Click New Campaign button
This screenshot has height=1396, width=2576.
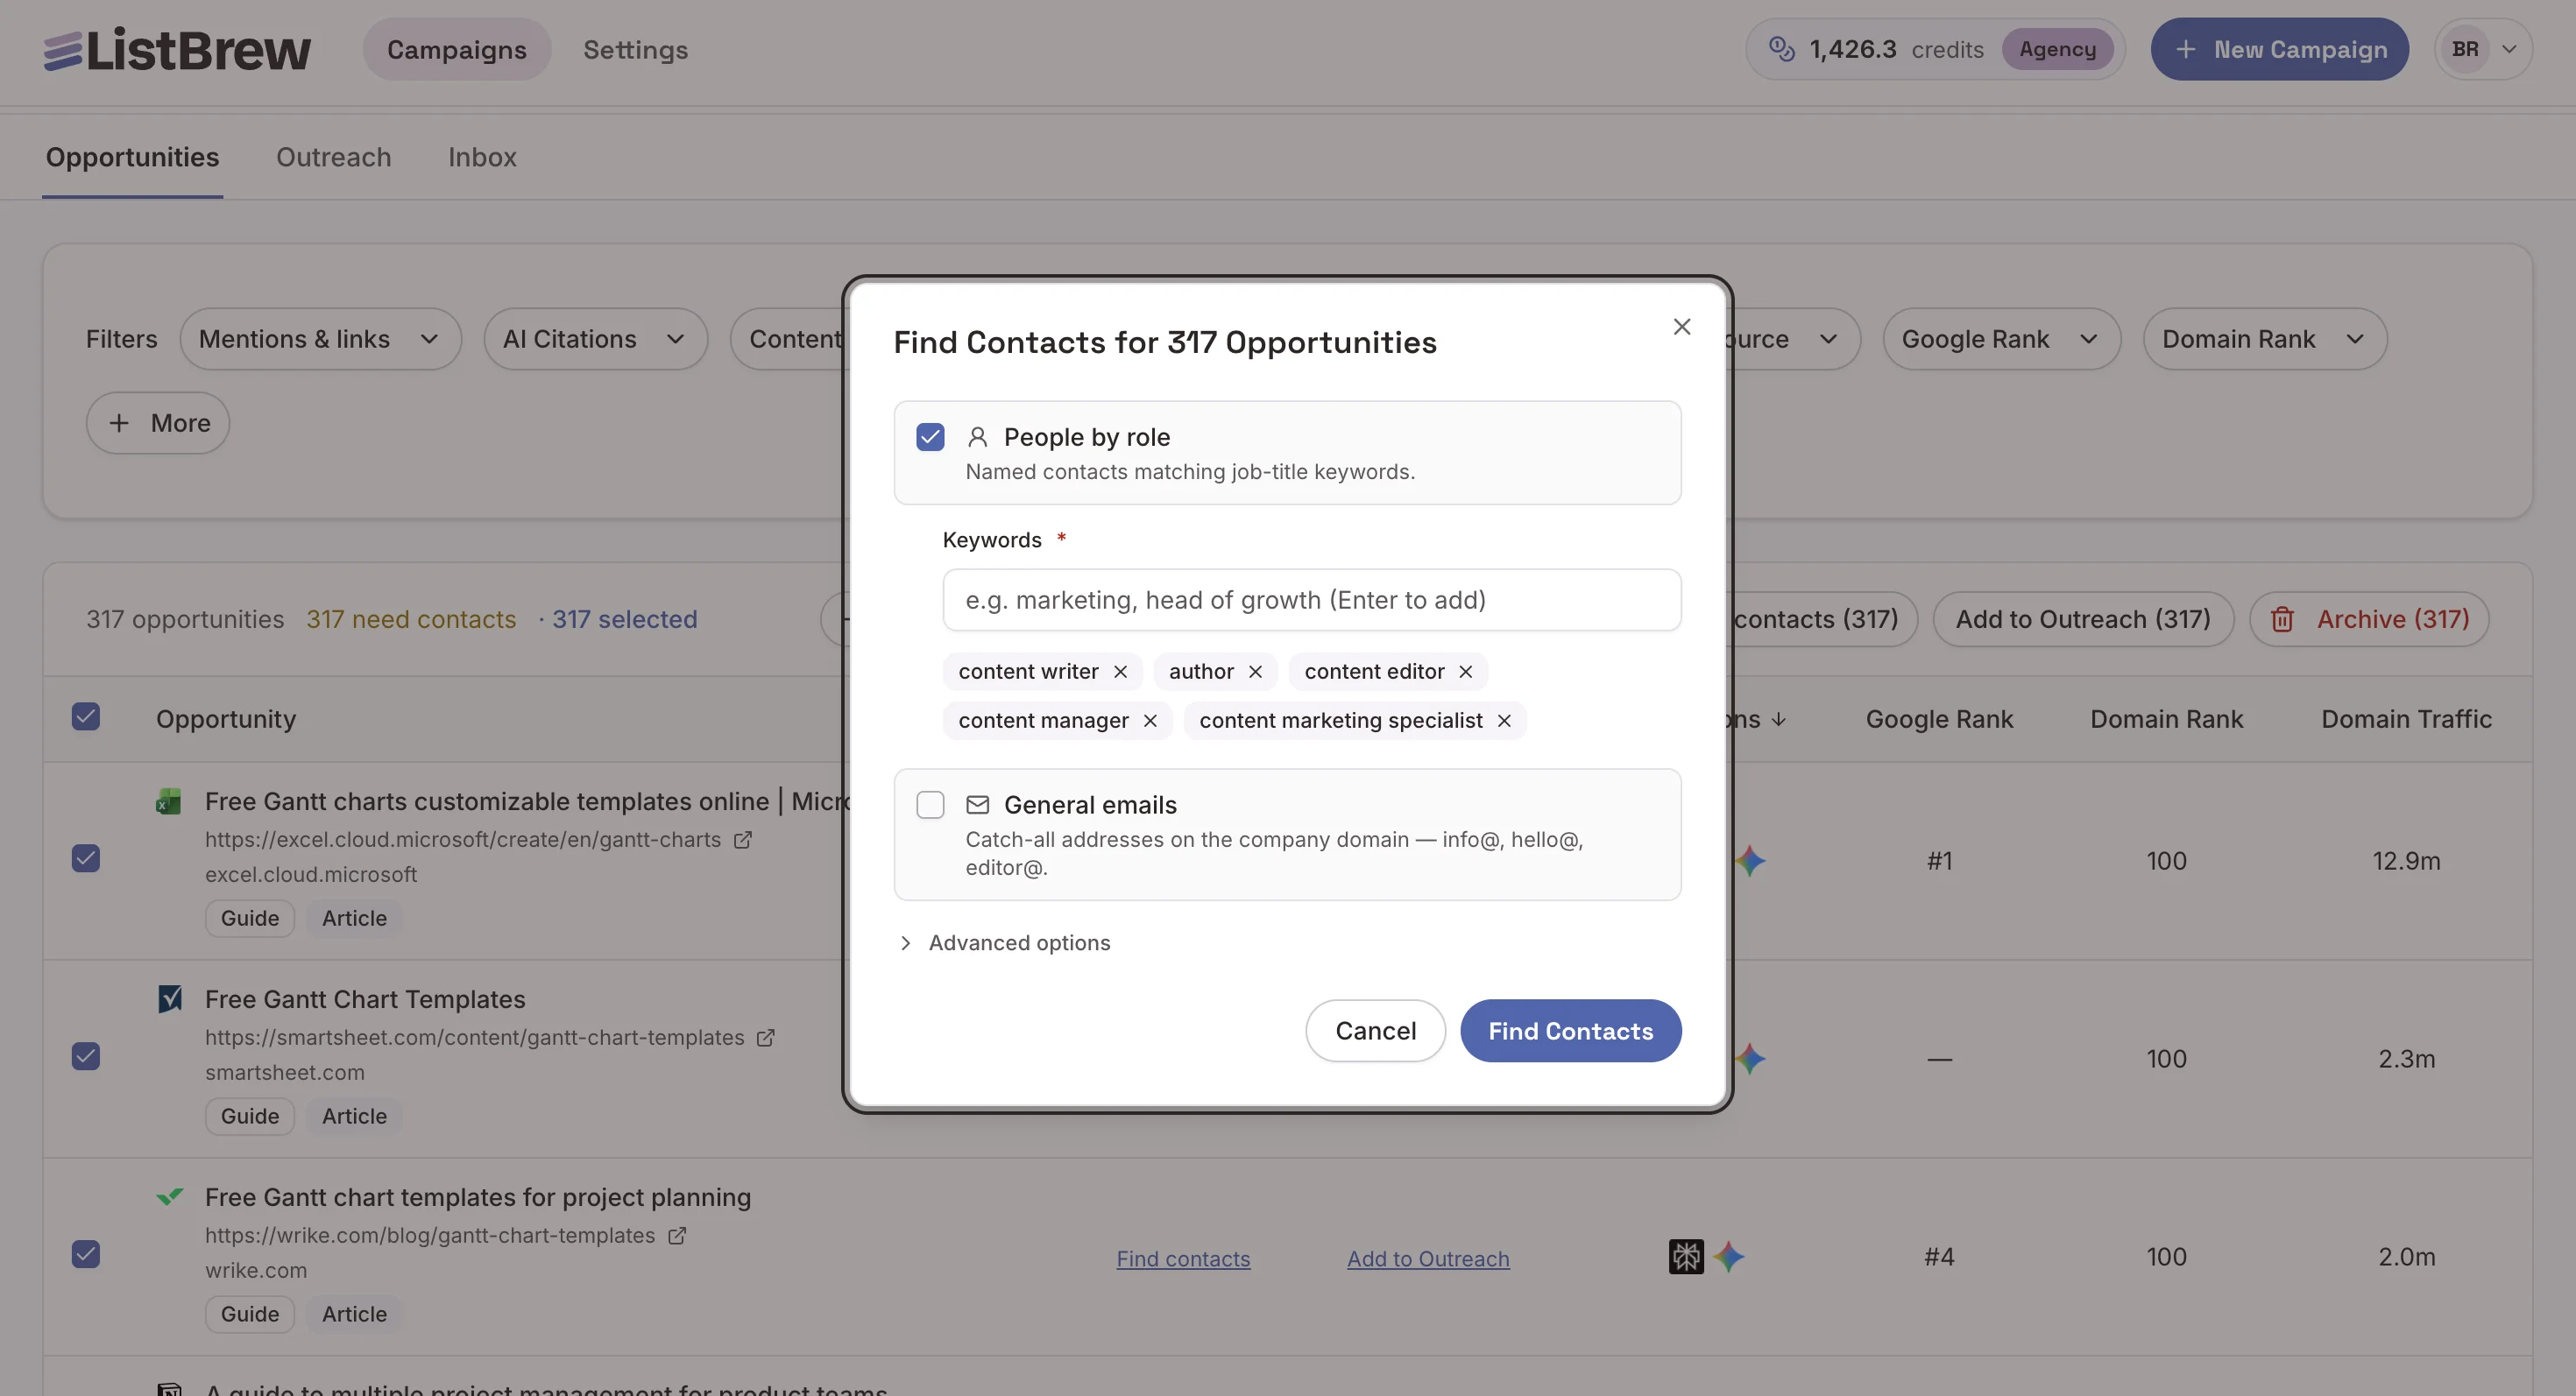2279,49
